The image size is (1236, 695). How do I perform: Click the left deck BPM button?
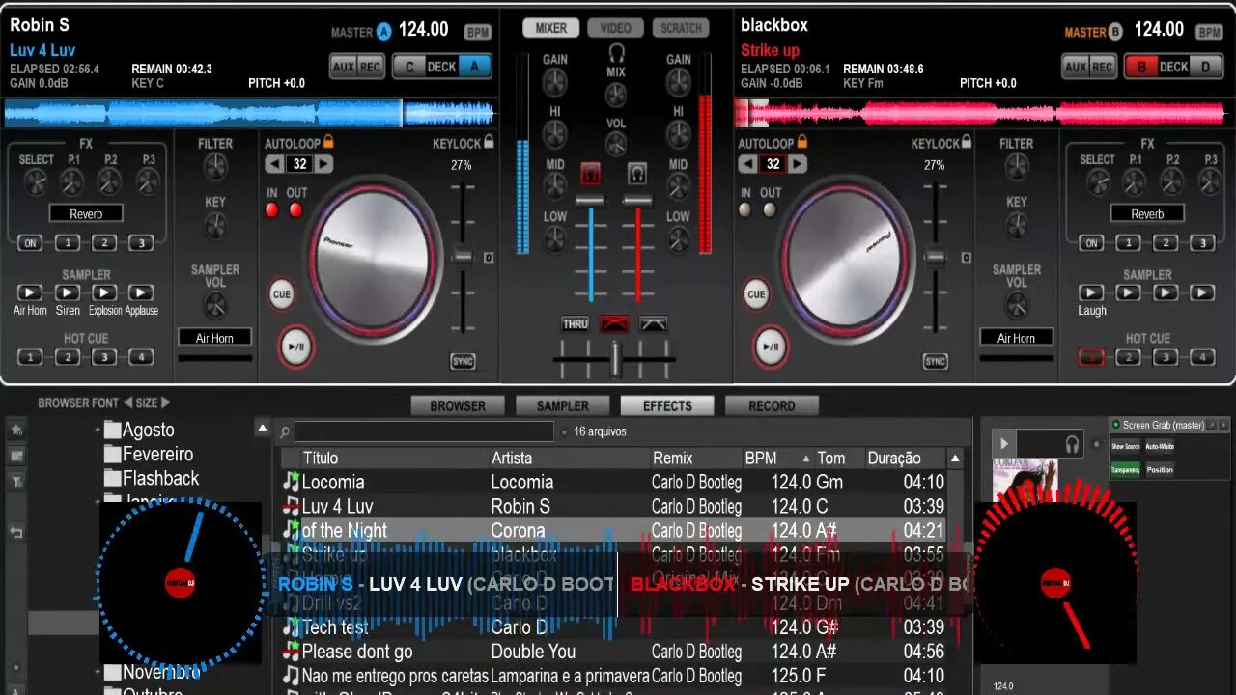(477, 32)
